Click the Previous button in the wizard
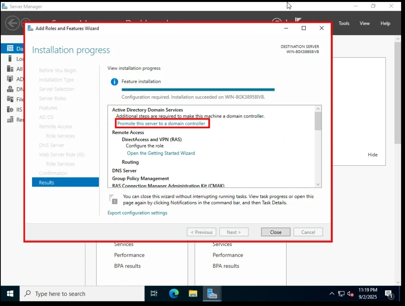This screenshot has height=306, width=405. pos(201,232)
